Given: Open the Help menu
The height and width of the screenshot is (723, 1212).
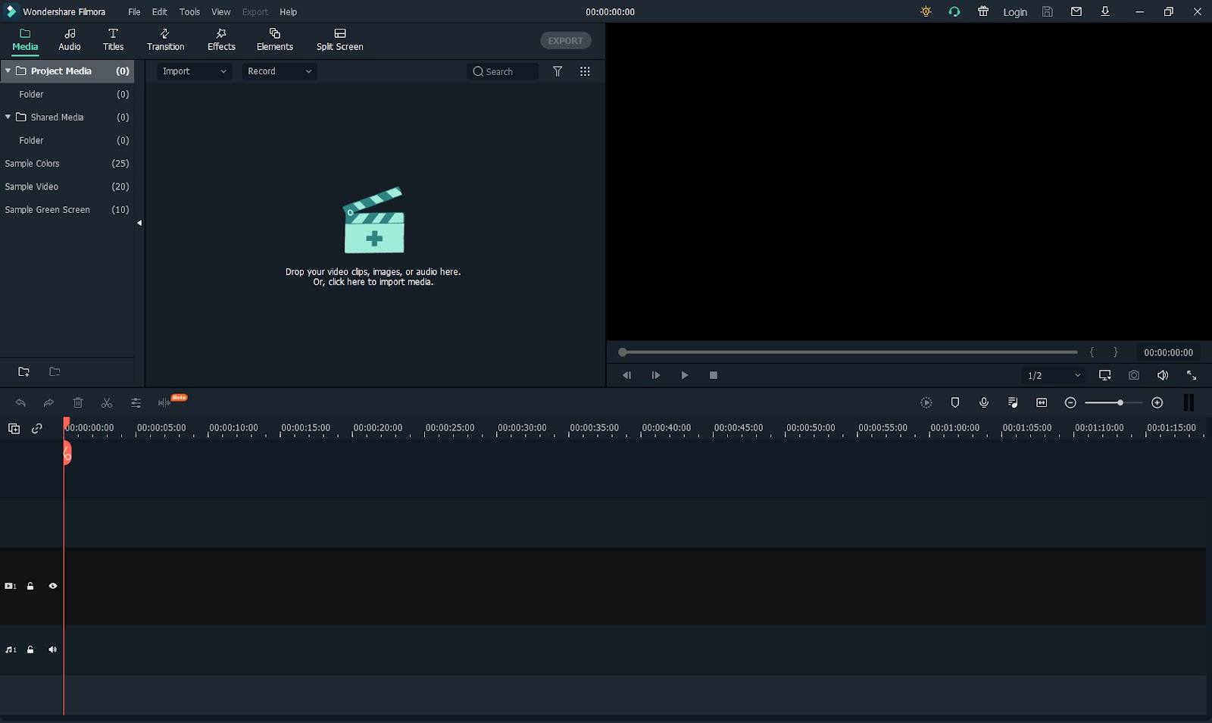Looking at the screenshot, I should (x=288, y=12).
